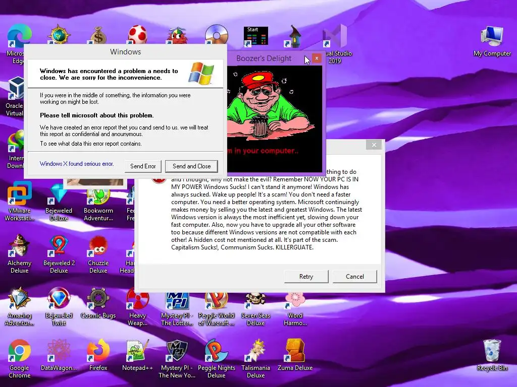This screenshot has width=517, height=387.
Task: Open My Computer desktop icon
Action: (492, 37)
